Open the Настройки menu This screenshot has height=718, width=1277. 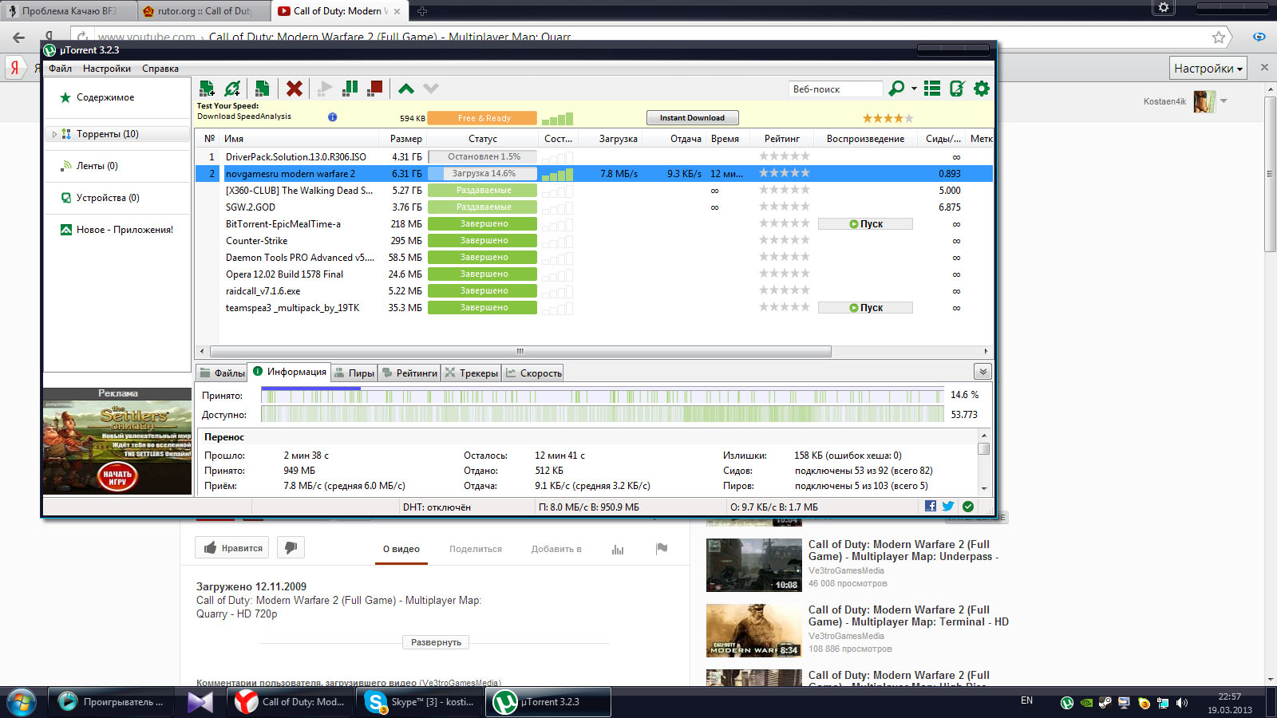point(106,69)
